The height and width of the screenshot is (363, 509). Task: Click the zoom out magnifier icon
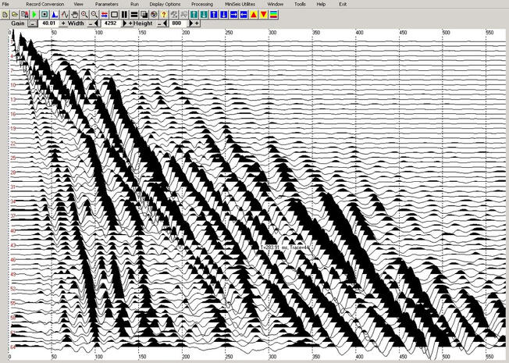point(94,14)
